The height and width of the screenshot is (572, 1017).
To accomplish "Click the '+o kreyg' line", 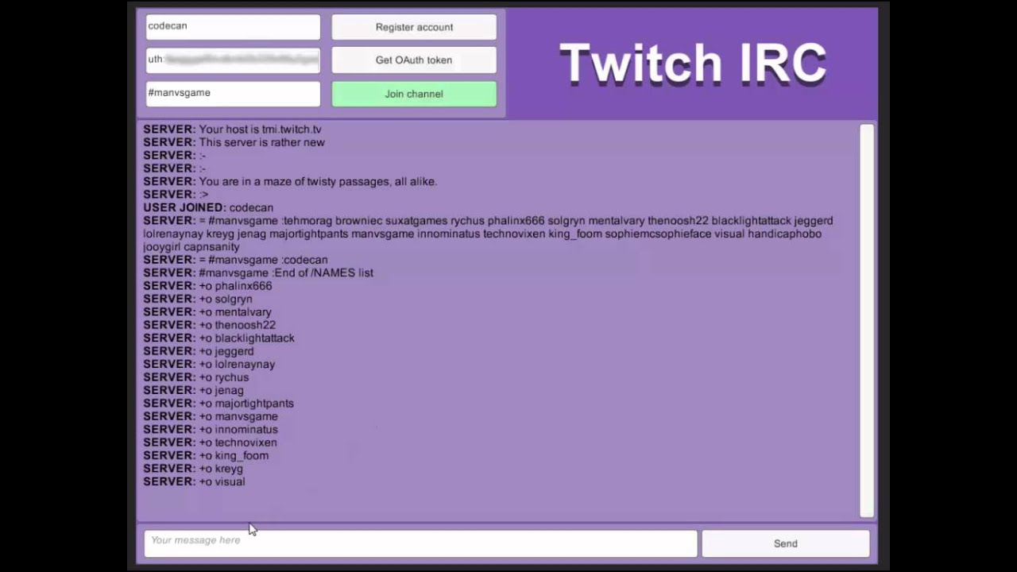I will [193, 469].
